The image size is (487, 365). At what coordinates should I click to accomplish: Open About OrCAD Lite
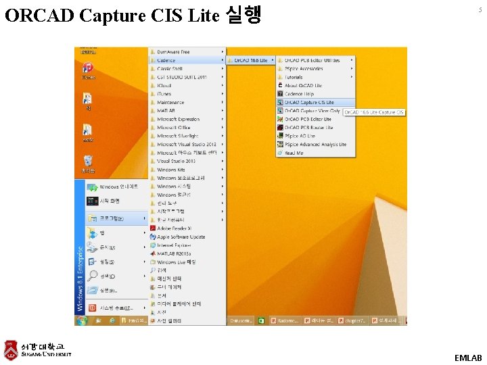[x=316, y=85]
